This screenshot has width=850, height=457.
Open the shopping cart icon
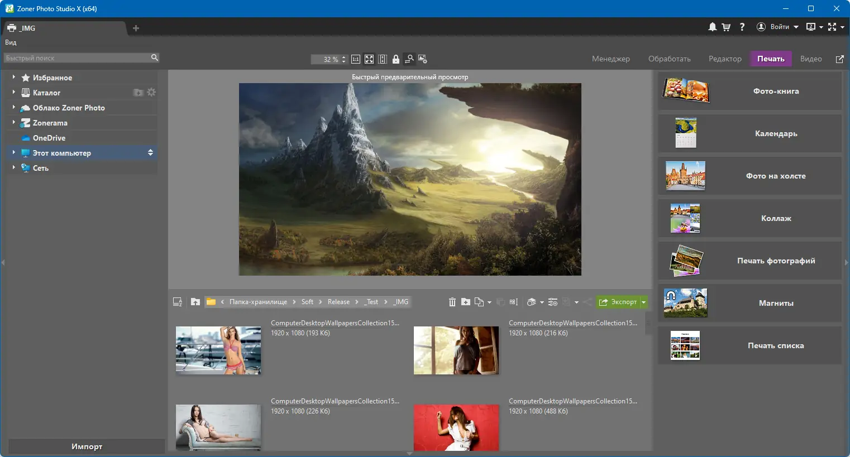point(726,27)
